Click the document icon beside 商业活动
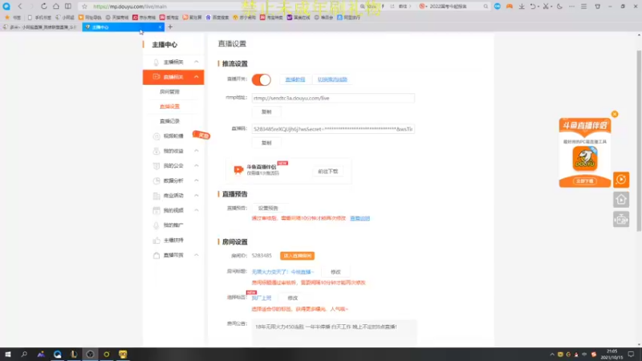The width and height of the screenshot is (642, 361). pyautogui.click(x=156, y=196)
